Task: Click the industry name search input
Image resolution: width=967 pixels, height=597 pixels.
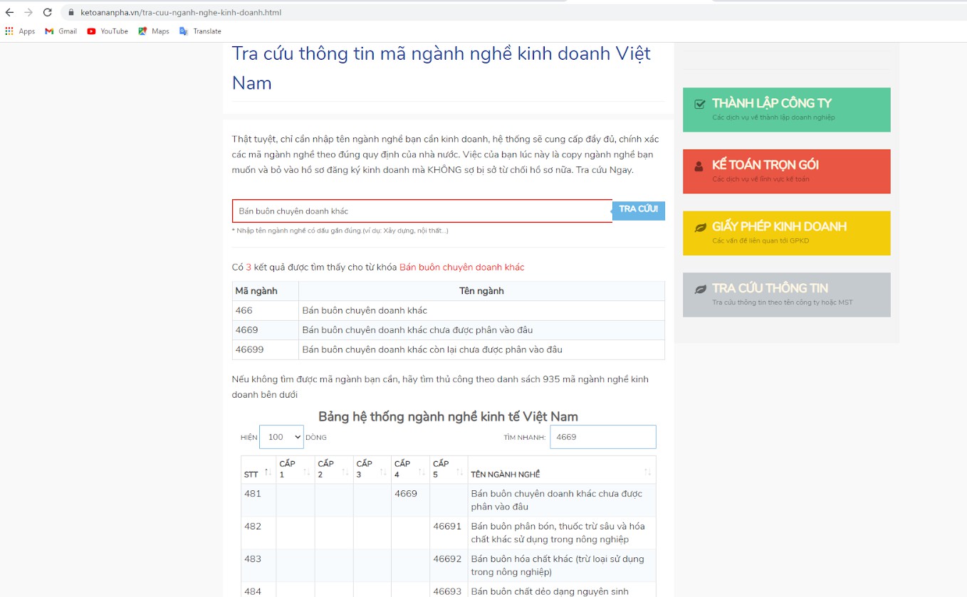Action: (422, 211)
